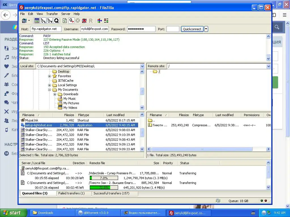Open the Quickconnect history dropdown
Screen dimensions: 290x217
pos(206,29)
